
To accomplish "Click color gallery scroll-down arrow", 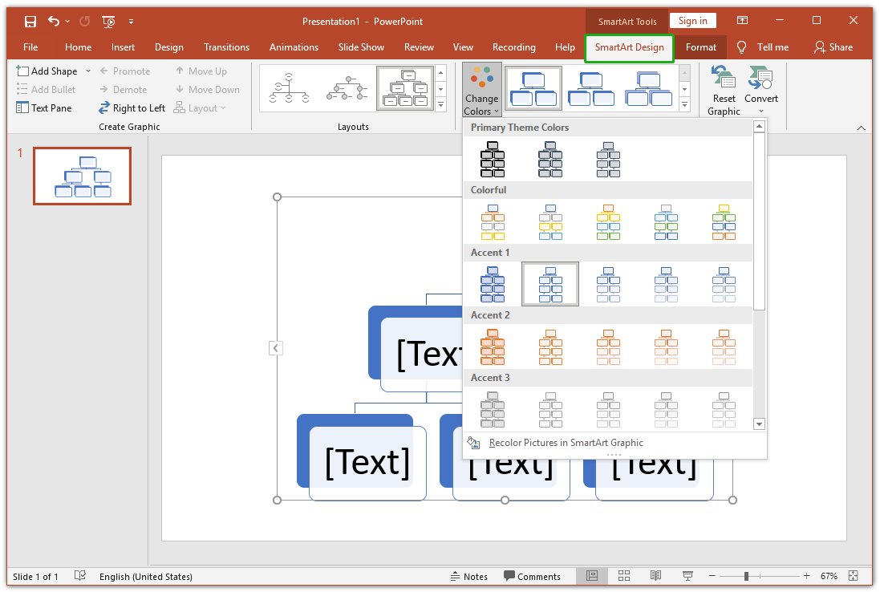I will point(760,424).
